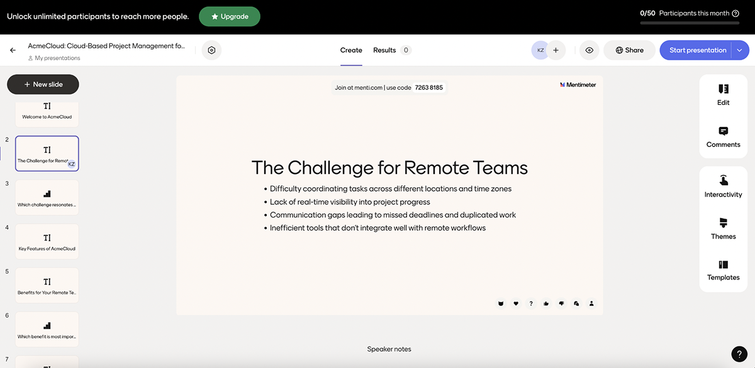Select the Create tab
The width and height of the screenshot is (755, 368).
(351, 50)
